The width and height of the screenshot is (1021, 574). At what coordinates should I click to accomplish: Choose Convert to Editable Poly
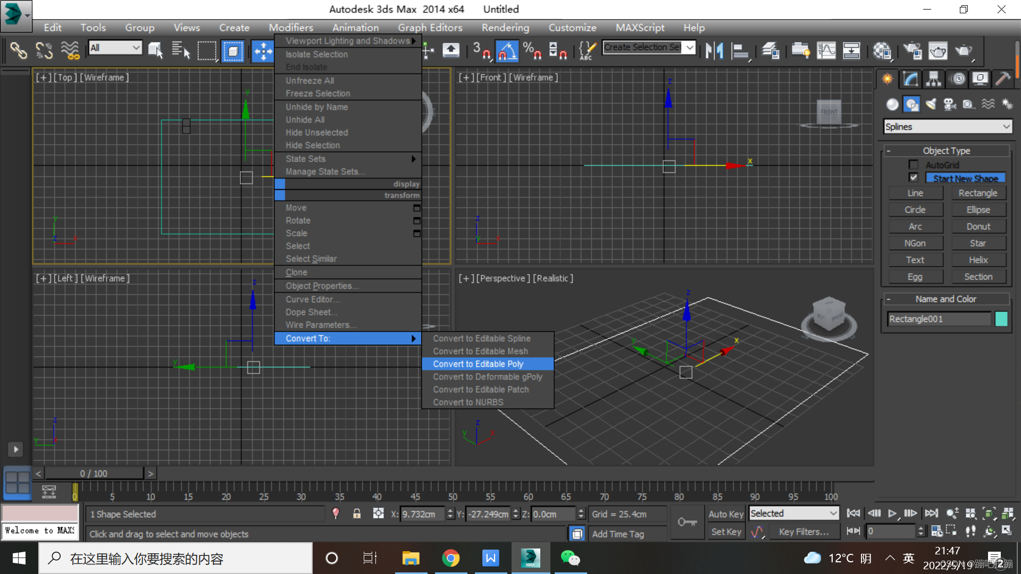(x=488, y=364)
